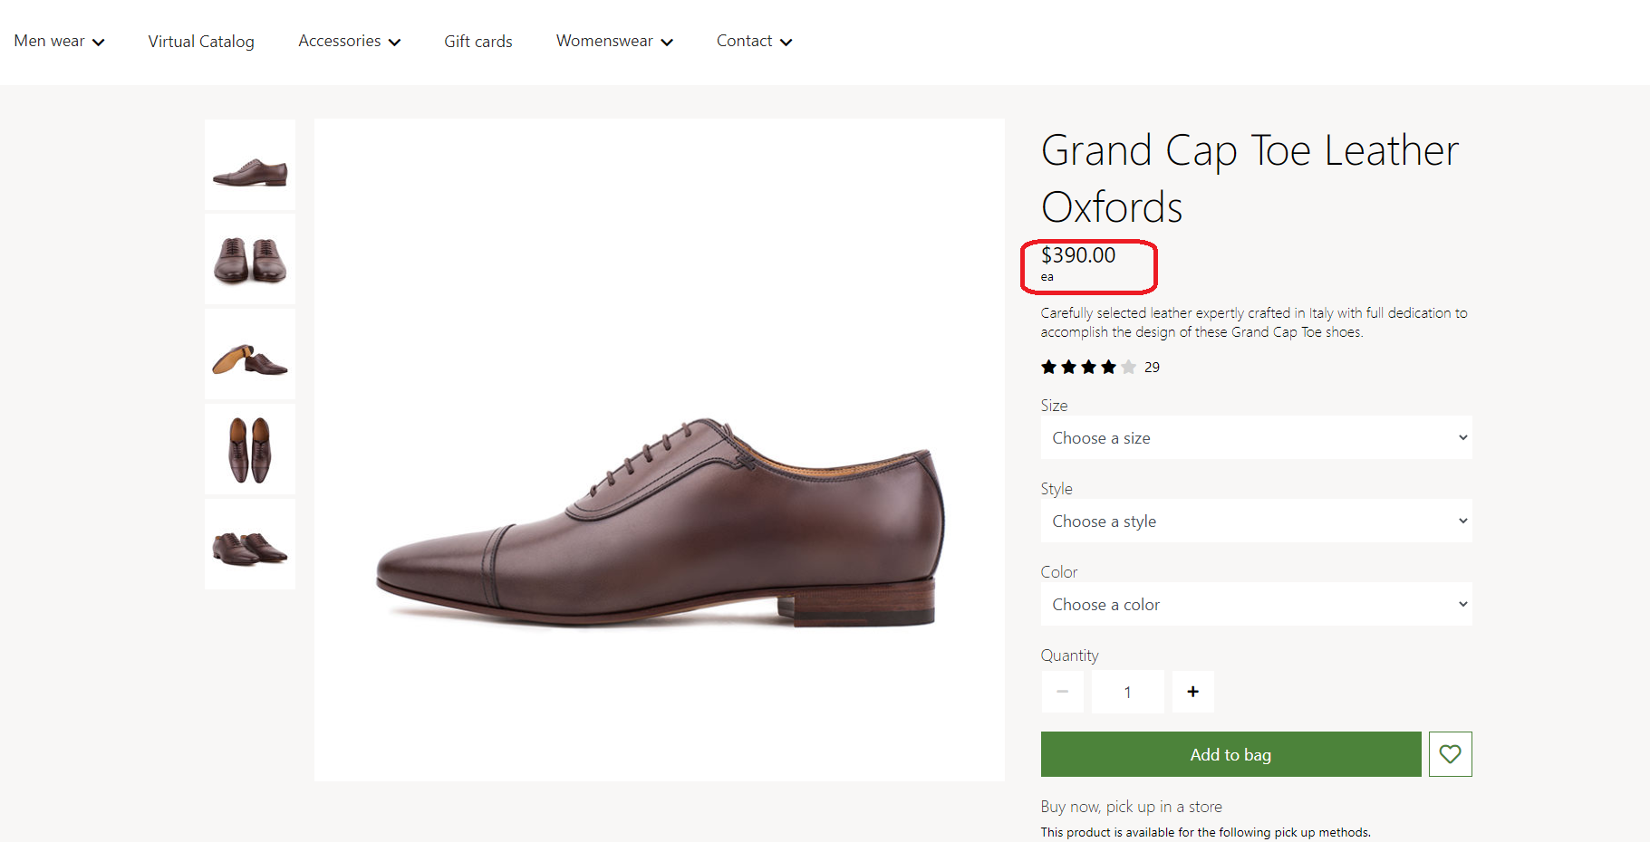
Task: Add product to wishlist with heart icon
Action: 1450,754
